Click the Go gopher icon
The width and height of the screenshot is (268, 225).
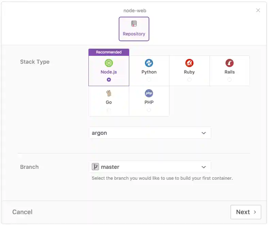(109, 93)
